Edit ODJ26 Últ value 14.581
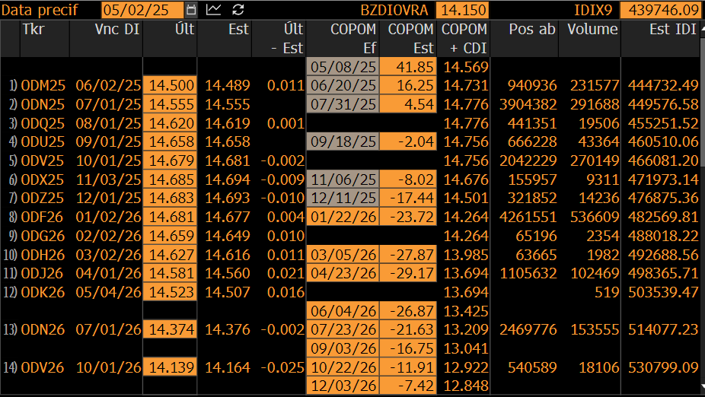Viewport: 705px width, 397px height. point(170,273)
